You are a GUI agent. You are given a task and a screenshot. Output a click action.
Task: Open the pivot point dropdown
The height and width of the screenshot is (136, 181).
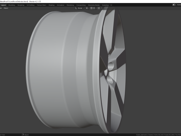87,8
